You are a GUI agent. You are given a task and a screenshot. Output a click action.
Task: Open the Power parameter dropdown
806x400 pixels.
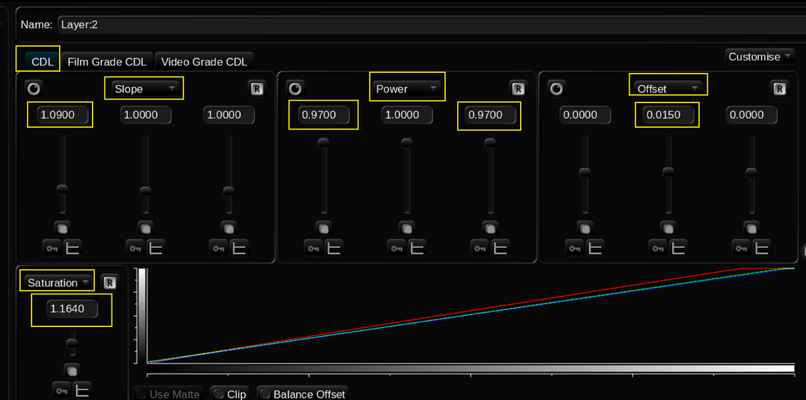[x=406, y=89]
